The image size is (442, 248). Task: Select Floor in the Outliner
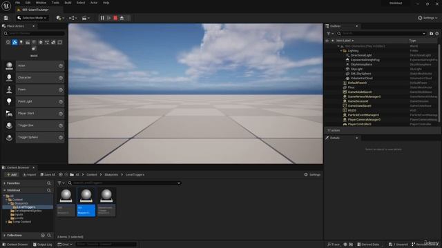(x=351, y=87)
